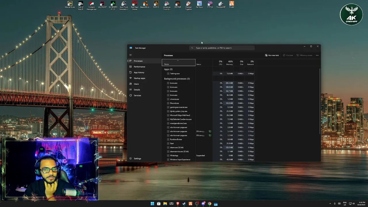Click the VALORANT desktop shortcut

pos(102,5)
